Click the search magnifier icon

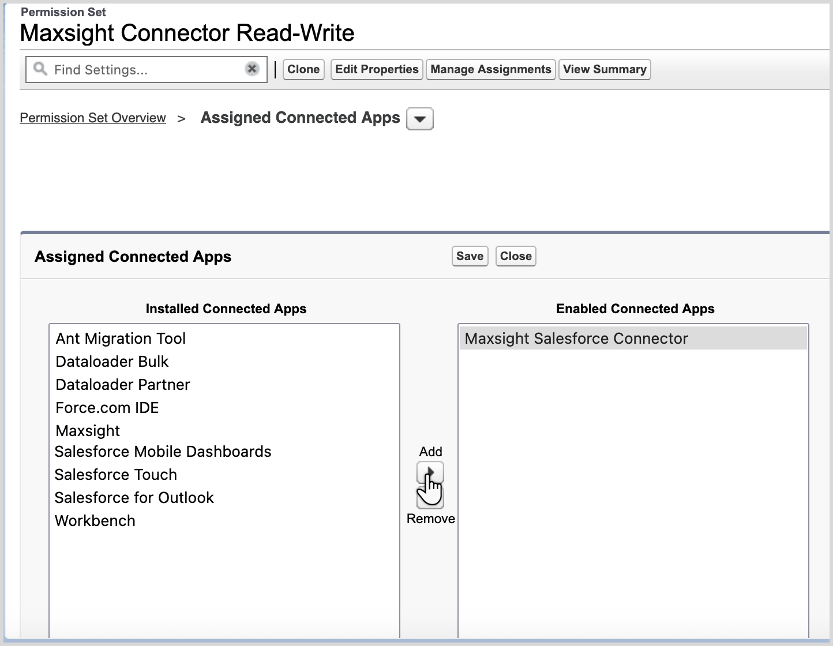[39, 69]
